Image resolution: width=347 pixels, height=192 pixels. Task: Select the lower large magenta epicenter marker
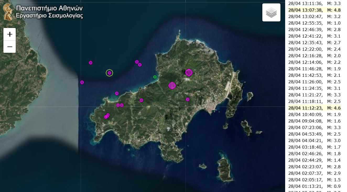[x=172, y=85]
